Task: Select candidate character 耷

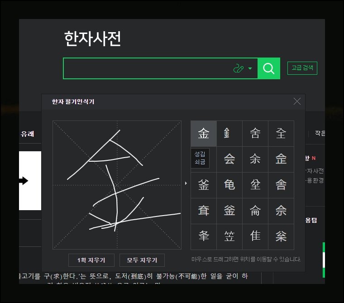Action: click(204, 211)
